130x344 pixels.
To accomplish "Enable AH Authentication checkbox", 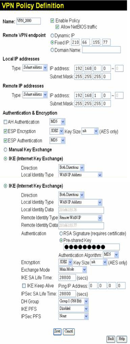I will [6, 122].
